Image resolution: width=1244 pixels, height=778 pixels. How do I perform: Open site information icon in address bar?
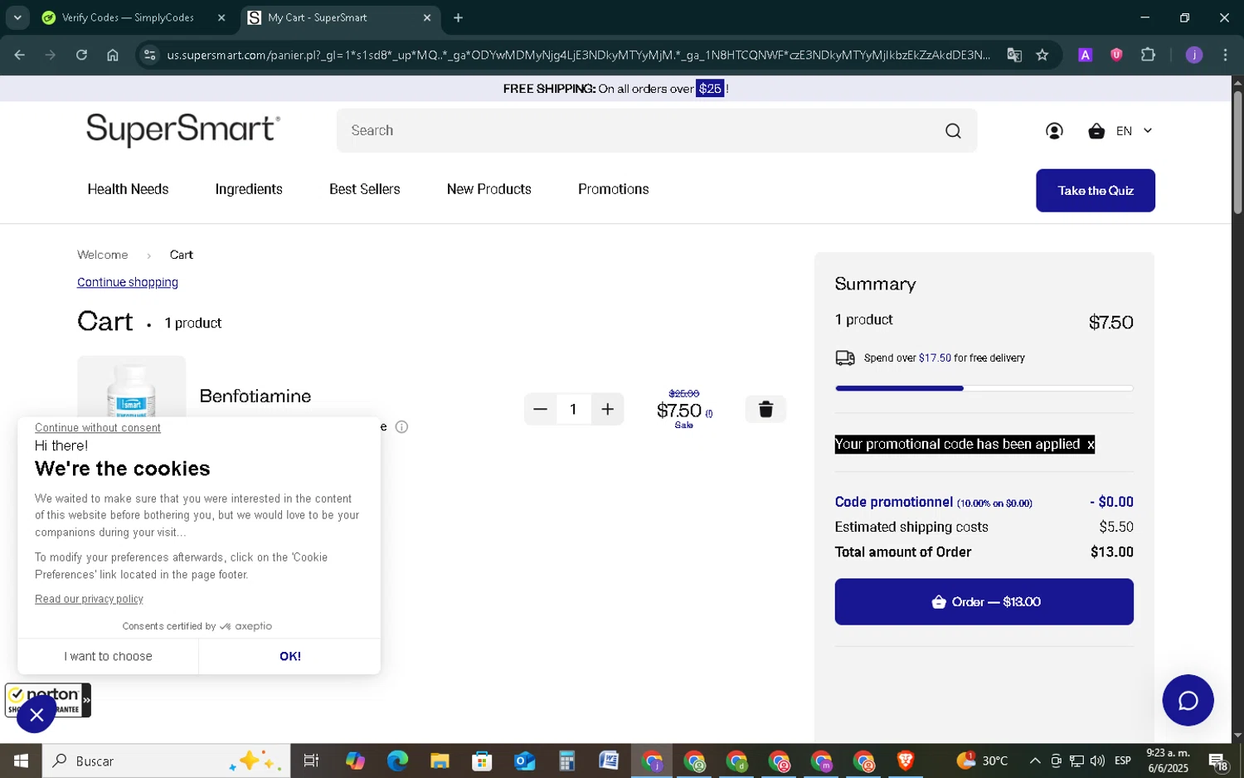point(149,56)
